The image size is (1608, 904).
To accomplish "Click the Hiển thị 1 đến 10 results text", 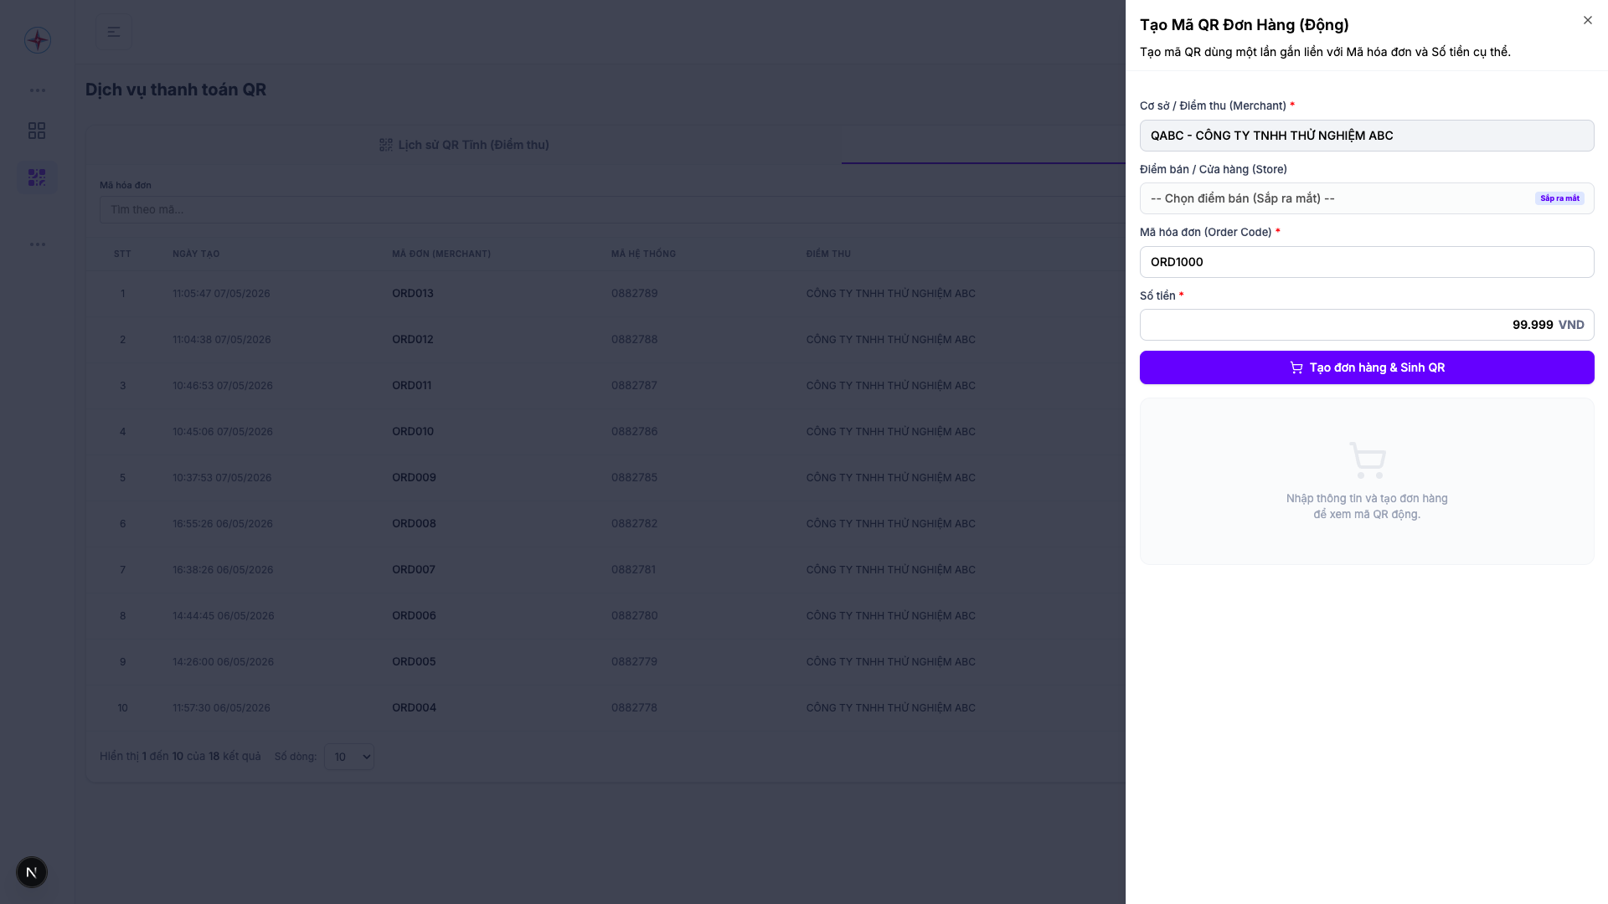I will pyautogui.click(x=180, y=756).
